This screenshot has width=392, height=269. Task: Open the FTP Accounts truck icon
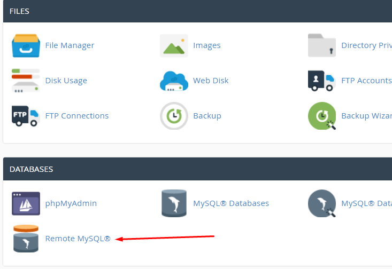tap(322, 81)
